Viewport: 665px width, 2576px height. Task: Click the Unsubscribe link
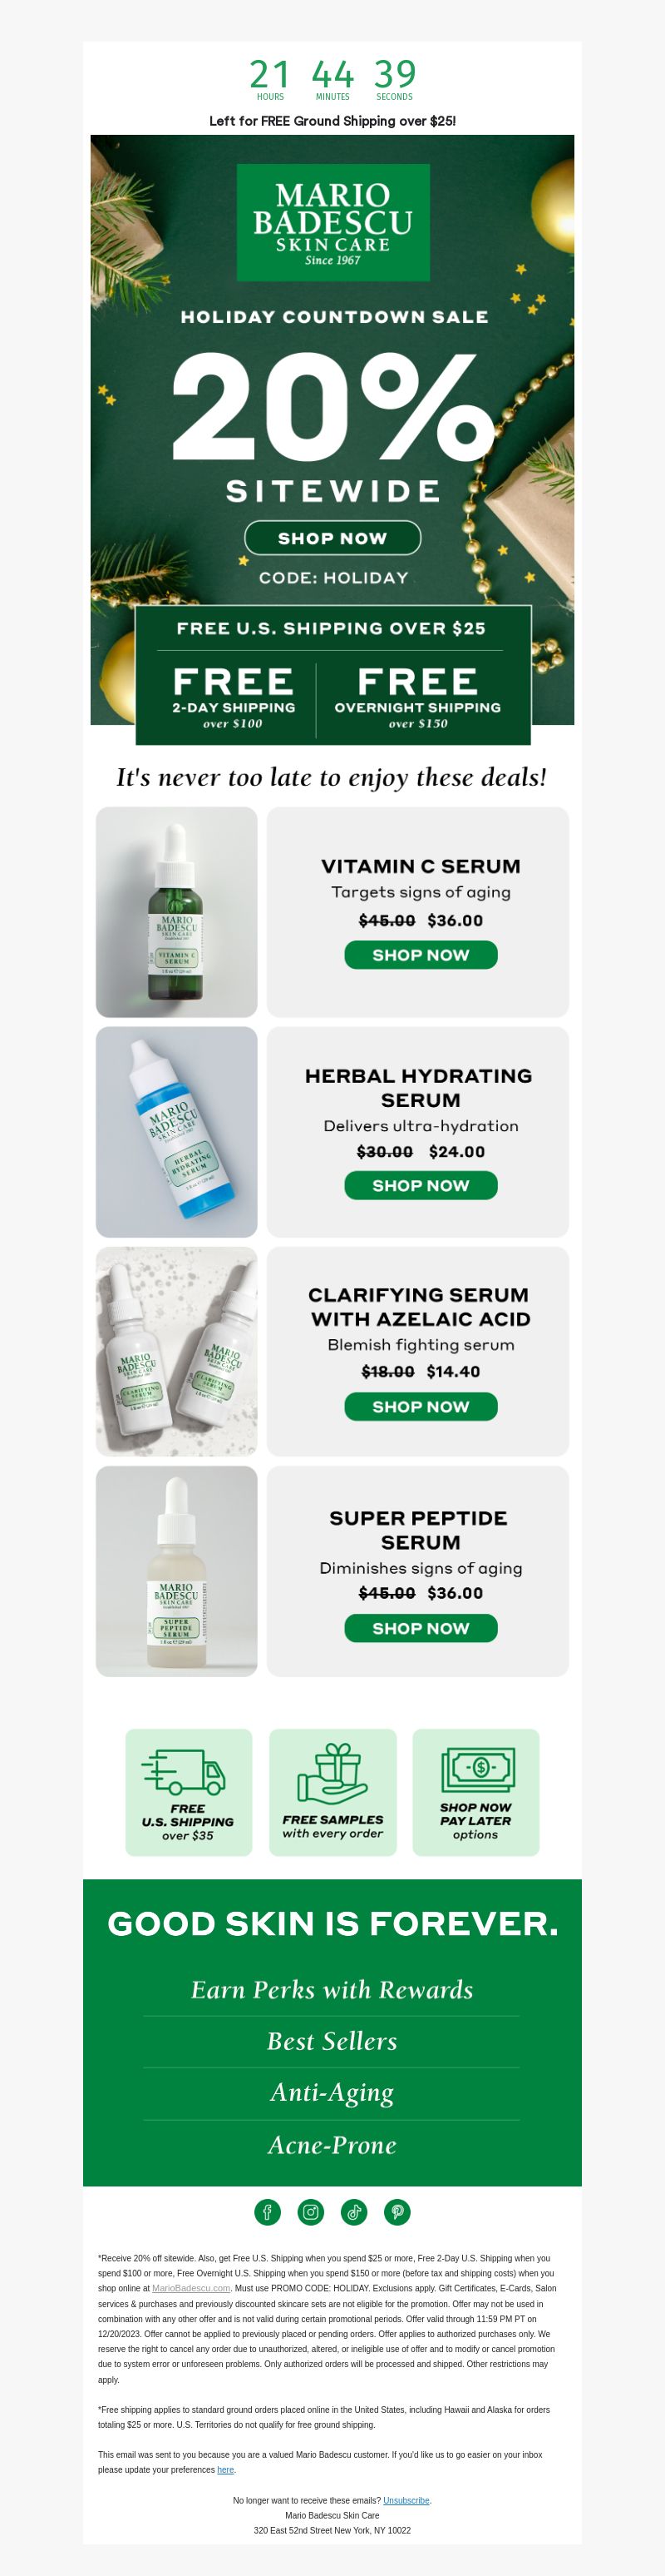point(406,2500)
